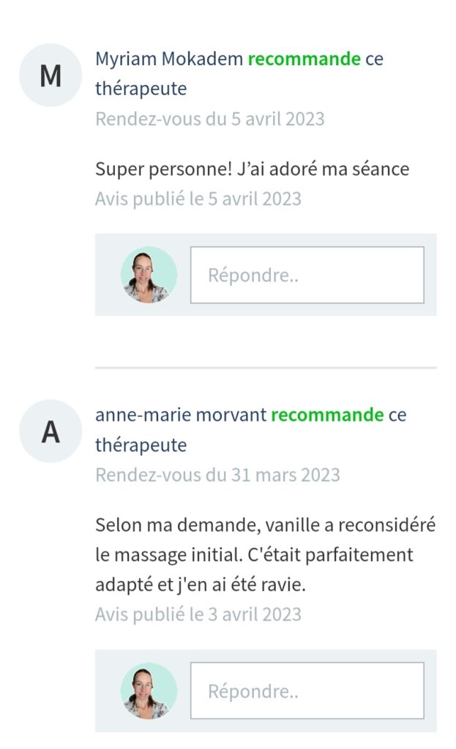
Task: Click "Rendez-vous du 31 mars 2023" text
Action: 217,475
